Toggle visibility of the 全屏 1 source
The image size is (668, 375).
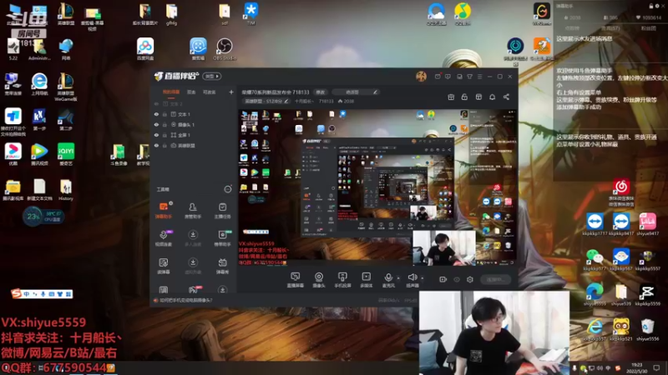click(156, 135)
